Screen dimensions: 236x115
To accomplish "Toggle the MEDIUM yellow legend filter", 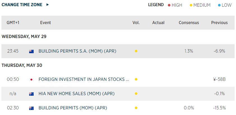I will click(200, 5).
